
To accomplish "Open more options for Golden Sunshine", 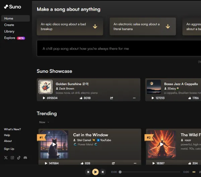I will [x=134, y=98].
